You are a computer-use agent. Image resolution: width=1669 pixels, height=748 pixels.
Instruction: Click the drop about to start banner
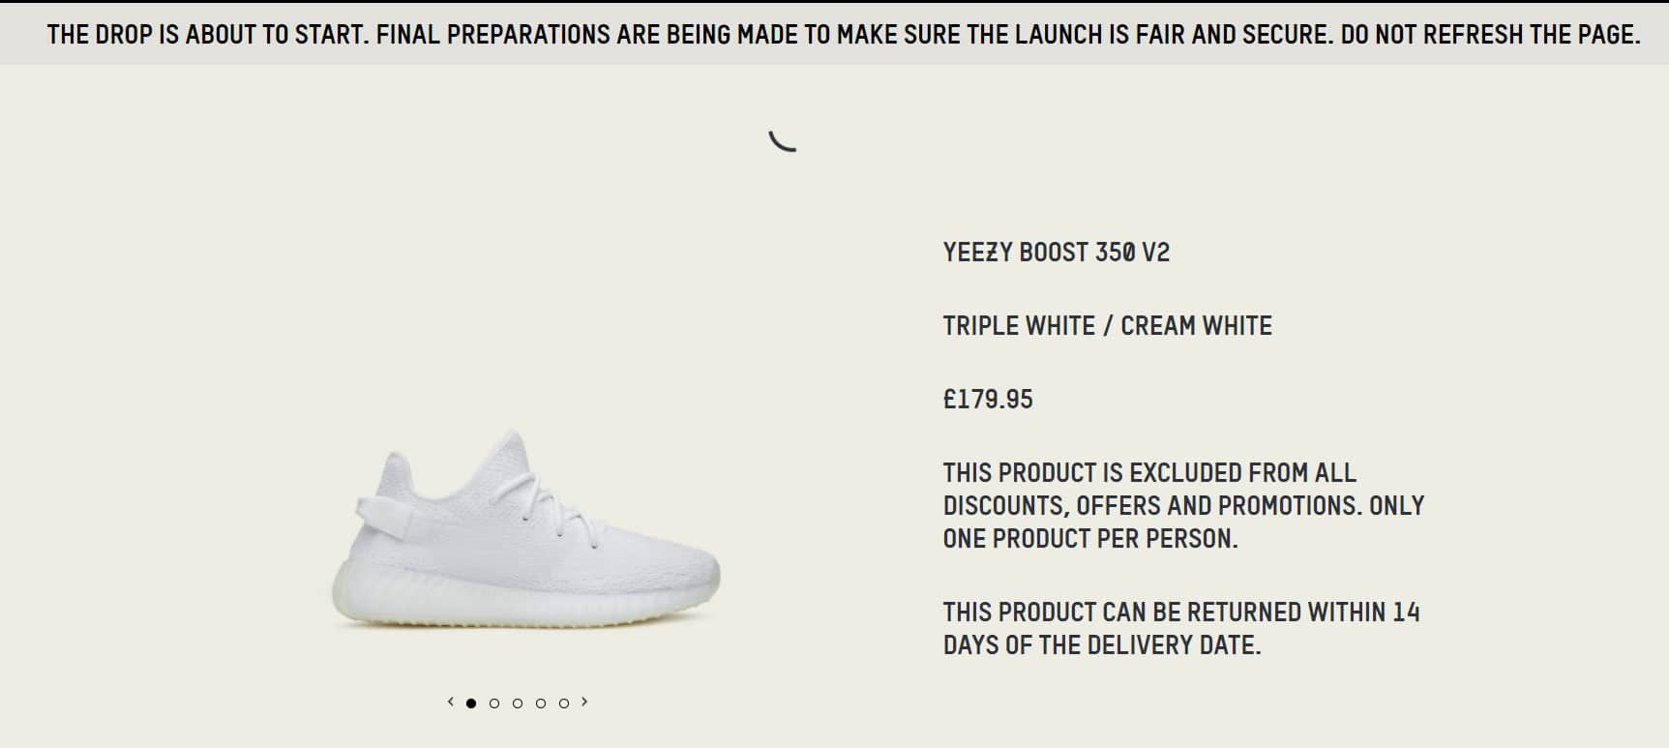(834, 35)
